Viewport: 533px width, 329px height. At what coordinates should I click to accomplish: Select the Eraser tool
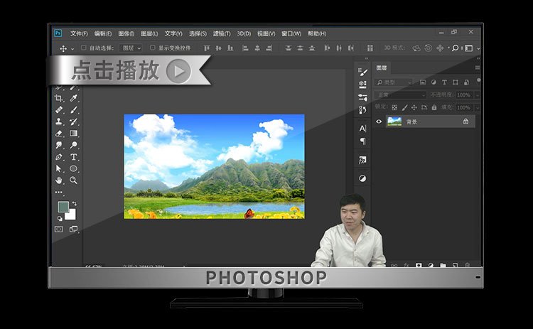coord(59,133)
